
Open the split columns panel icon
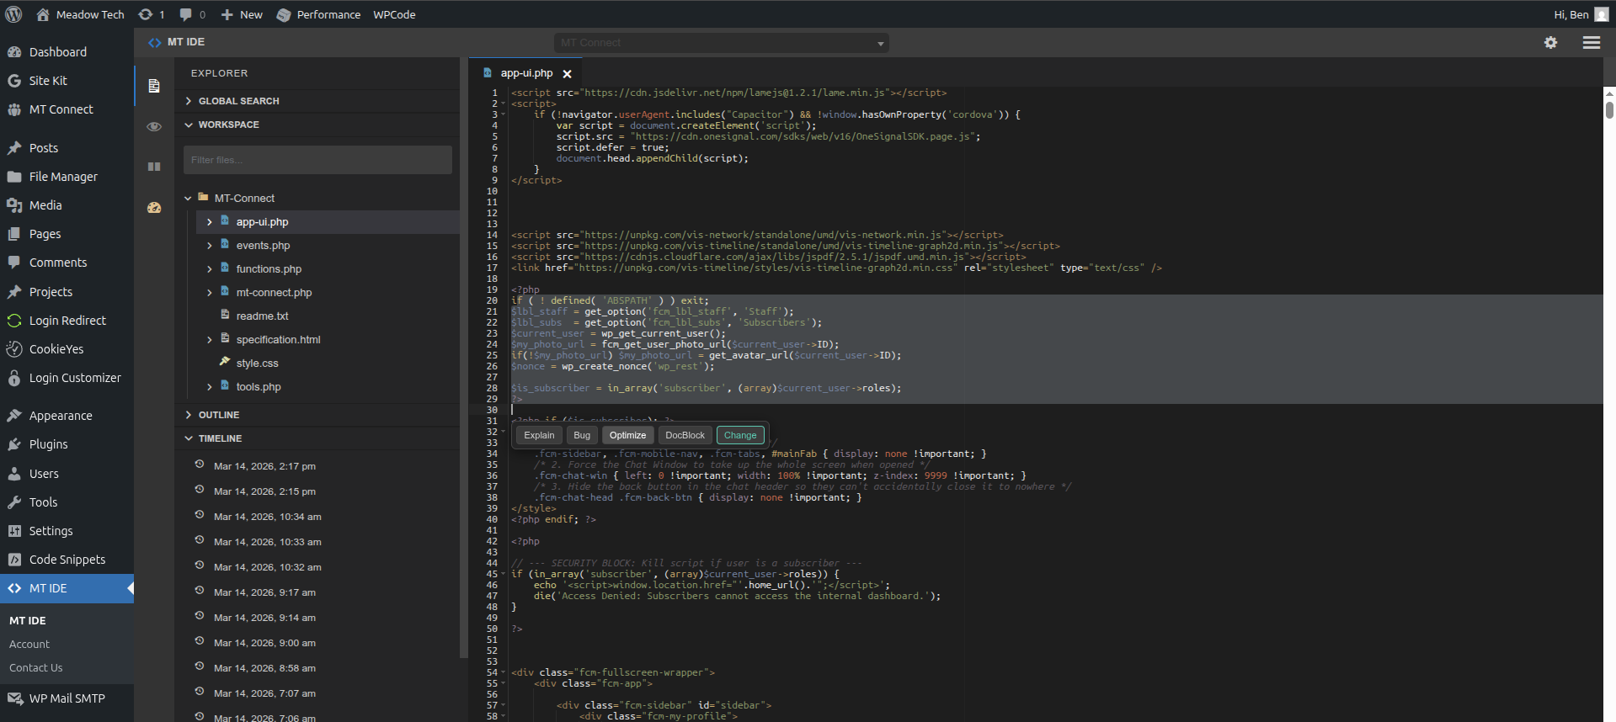click(x=154, y=167)
